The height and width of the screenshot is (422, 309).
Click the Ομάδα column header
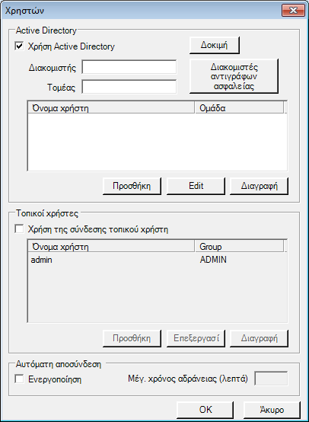point(239,107)
